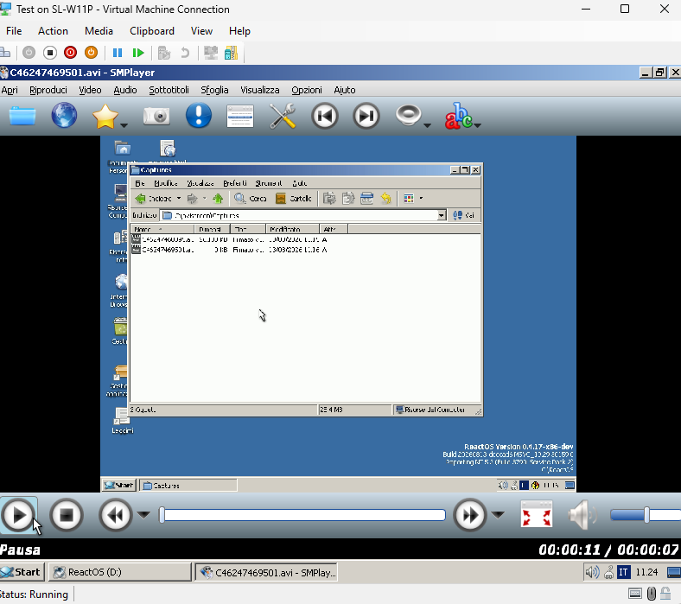Shut down the VM with red power icon

coord(70,53)
